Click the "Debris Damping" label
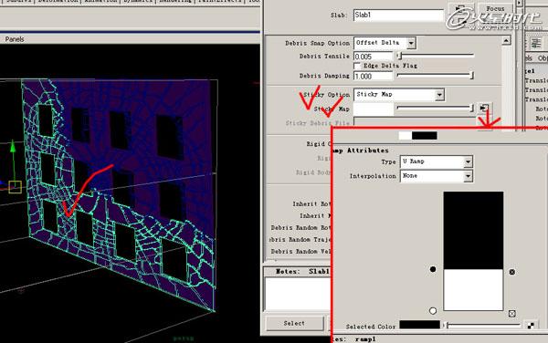 (324, 76)
